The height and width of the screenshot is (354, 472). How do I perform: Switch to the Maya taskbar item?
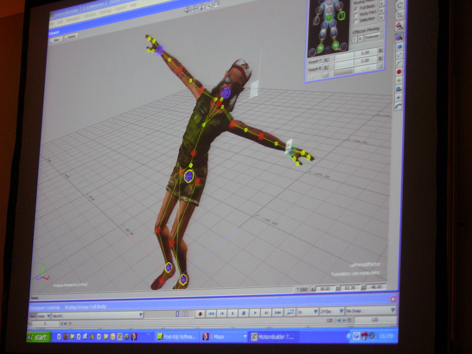tap(224, 336)
